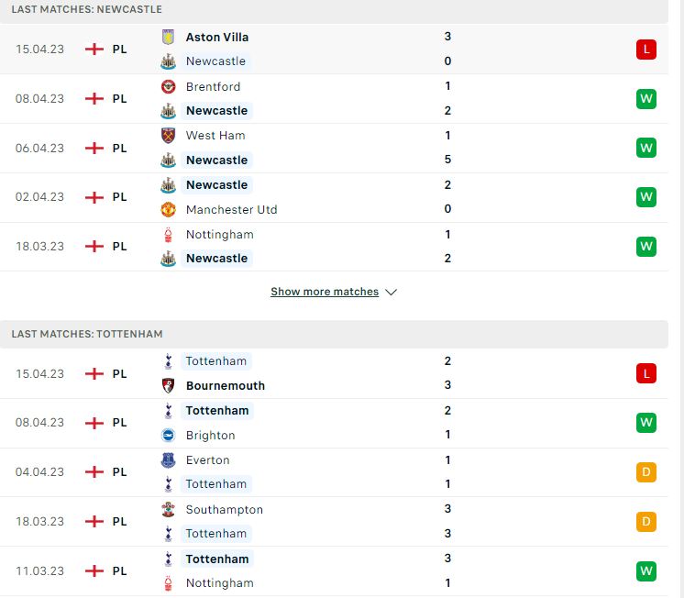Click England flag on 11.03.23 Tottenham match

(x=94, y=570)
